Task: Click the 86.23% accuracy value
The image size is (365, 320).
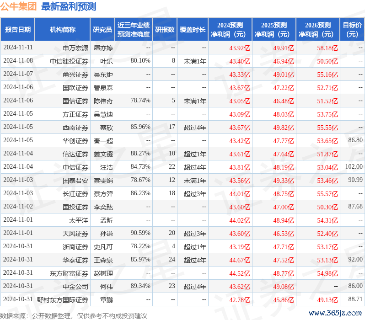Action: pos(140,193)
